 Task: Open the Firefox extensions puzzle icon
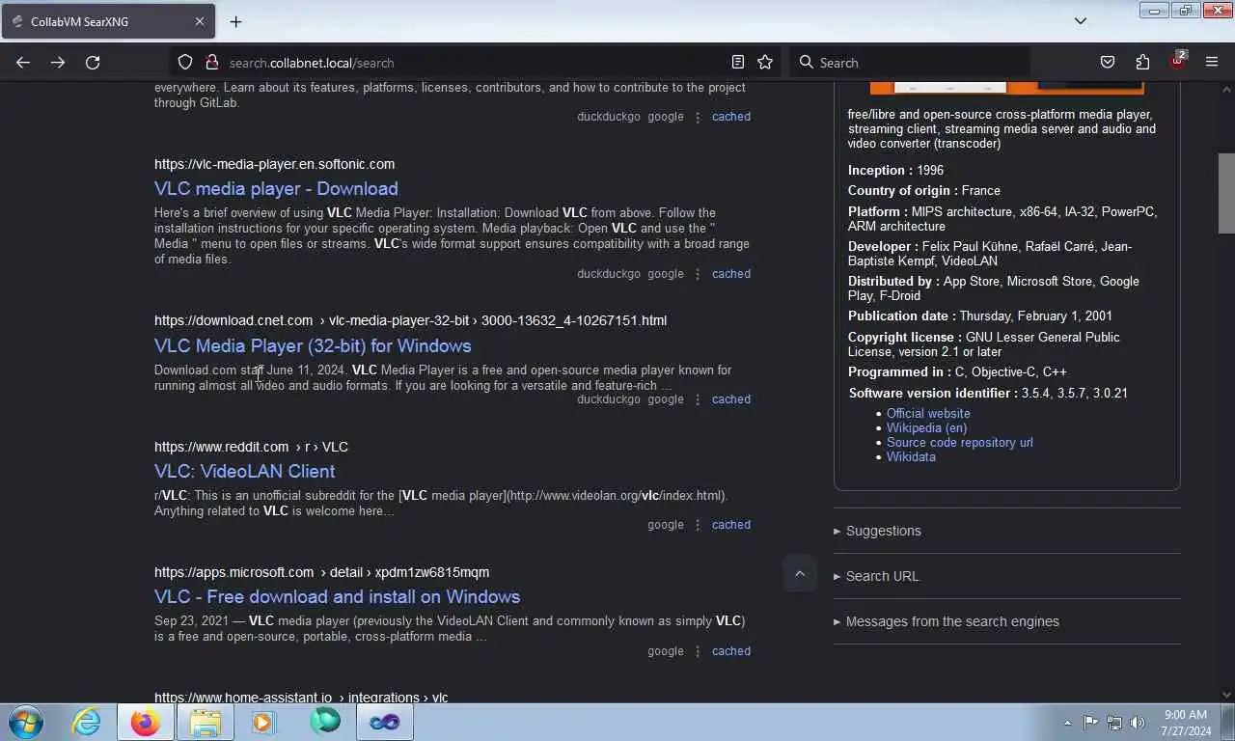click(1142, 63)
